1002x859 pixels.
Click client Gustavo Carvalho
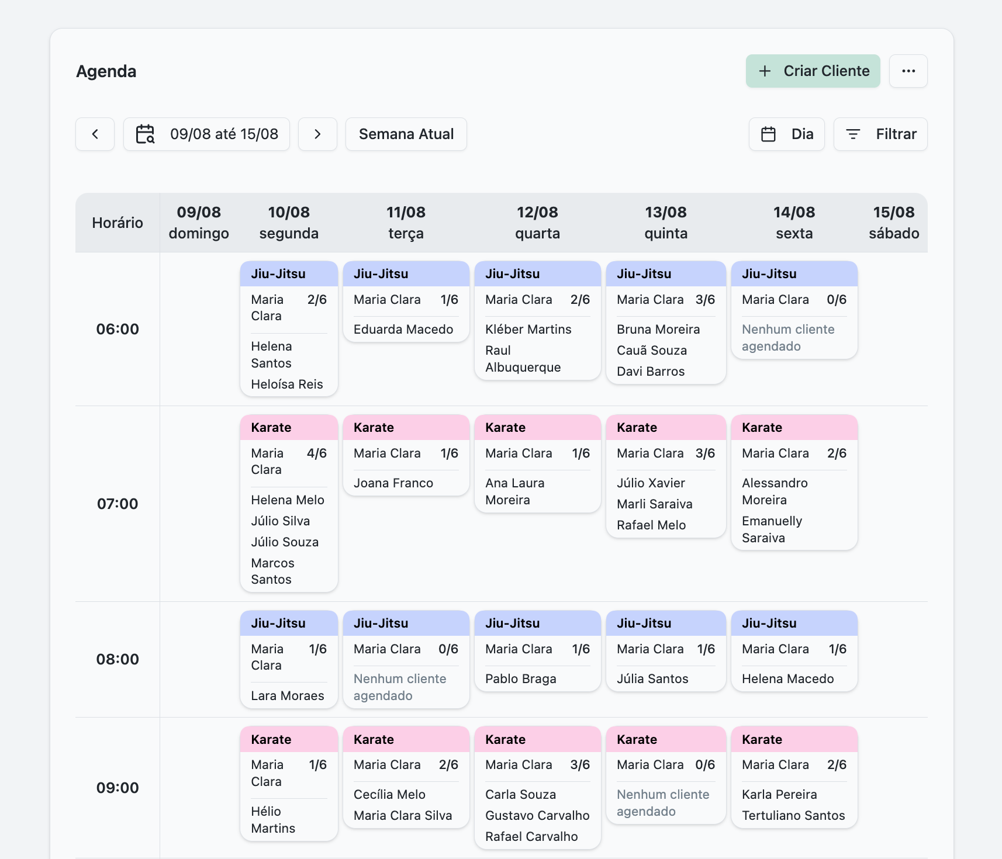(x=537, y=815)
